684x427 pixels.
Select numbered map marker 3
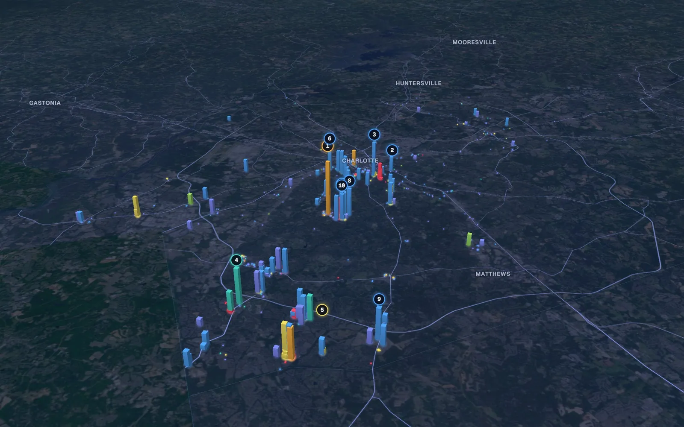pos(374,135)
